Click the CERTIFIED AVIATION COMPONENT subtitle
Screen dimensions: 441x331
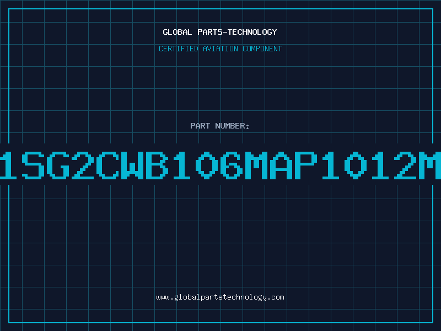pos(220,49)
